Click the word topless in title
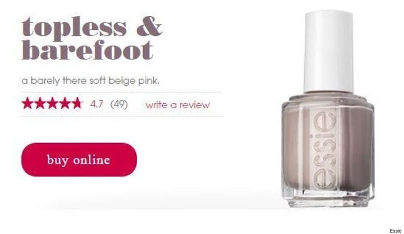 point(74,28)
